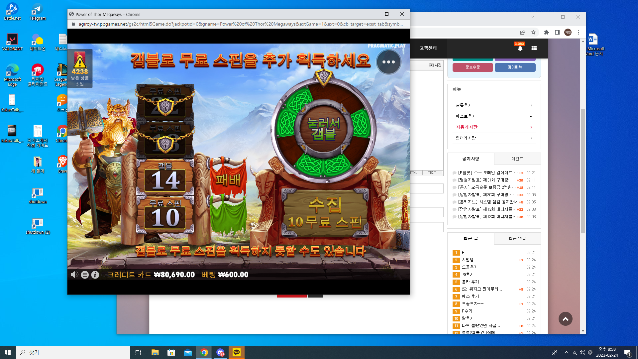Open the system volume icon in tray

583,352
